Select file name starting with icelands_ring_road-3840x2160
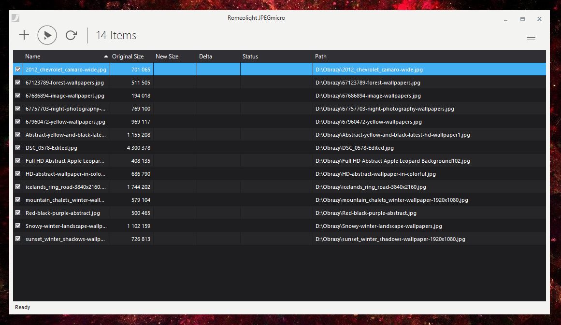Image resolution: width=561 pixels, height=325 pixels. [x=65, y=186]
